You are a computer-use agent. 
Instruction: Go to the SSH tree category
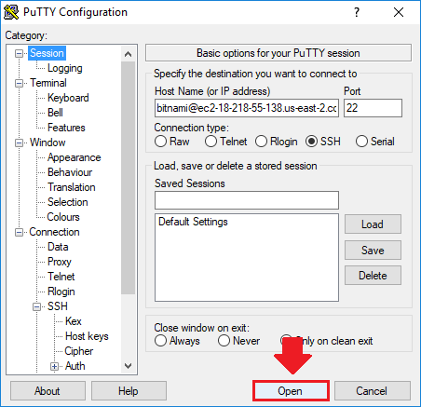point(58,306)
